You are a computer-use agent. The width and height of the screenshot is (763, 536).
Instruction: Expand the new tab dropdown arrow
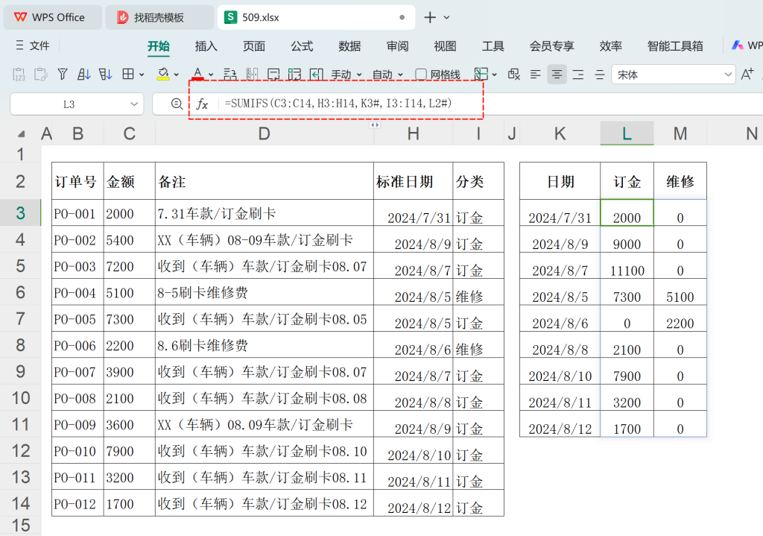[447, 18]
